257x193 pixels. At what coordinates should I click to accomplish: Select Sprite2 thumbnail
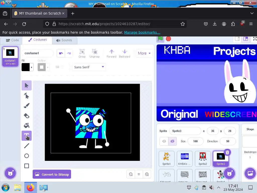point(203,159)
